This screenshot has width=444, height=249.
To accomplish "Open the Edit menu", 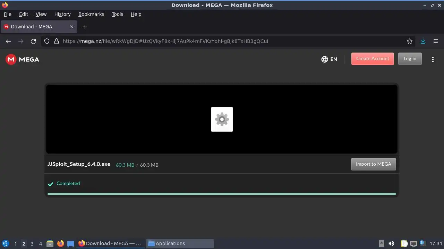I will 24,14.
